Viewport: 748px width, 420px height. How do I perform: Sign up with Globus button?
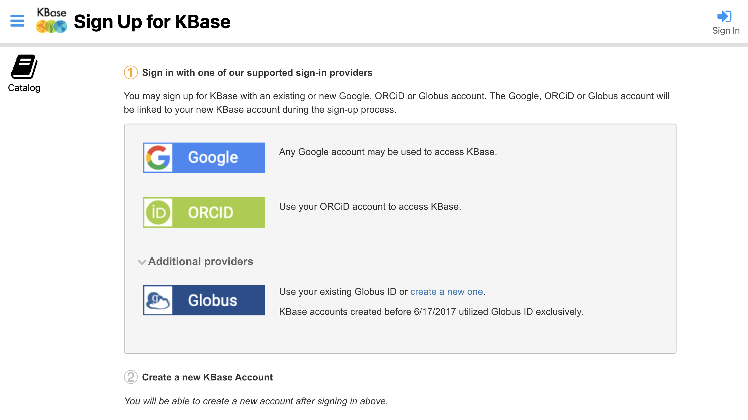[204, 300]
